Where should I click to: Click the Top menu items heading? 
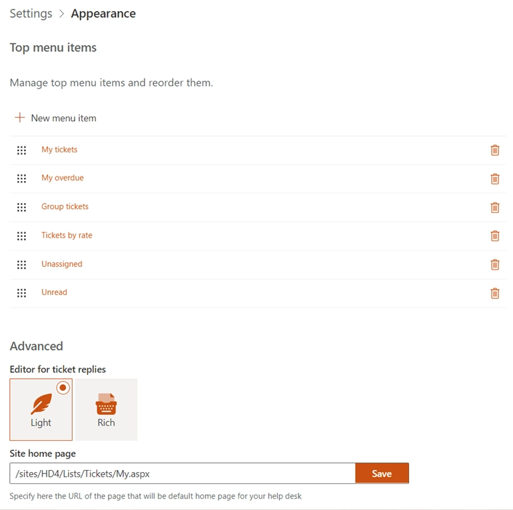(53, 48)
